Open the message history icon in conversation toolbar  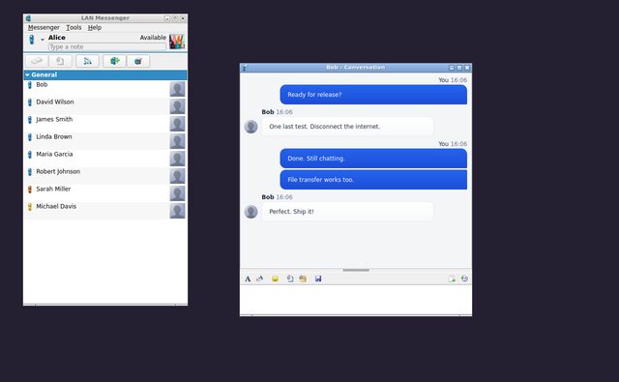pyautogui.click(x=464, y=279)
